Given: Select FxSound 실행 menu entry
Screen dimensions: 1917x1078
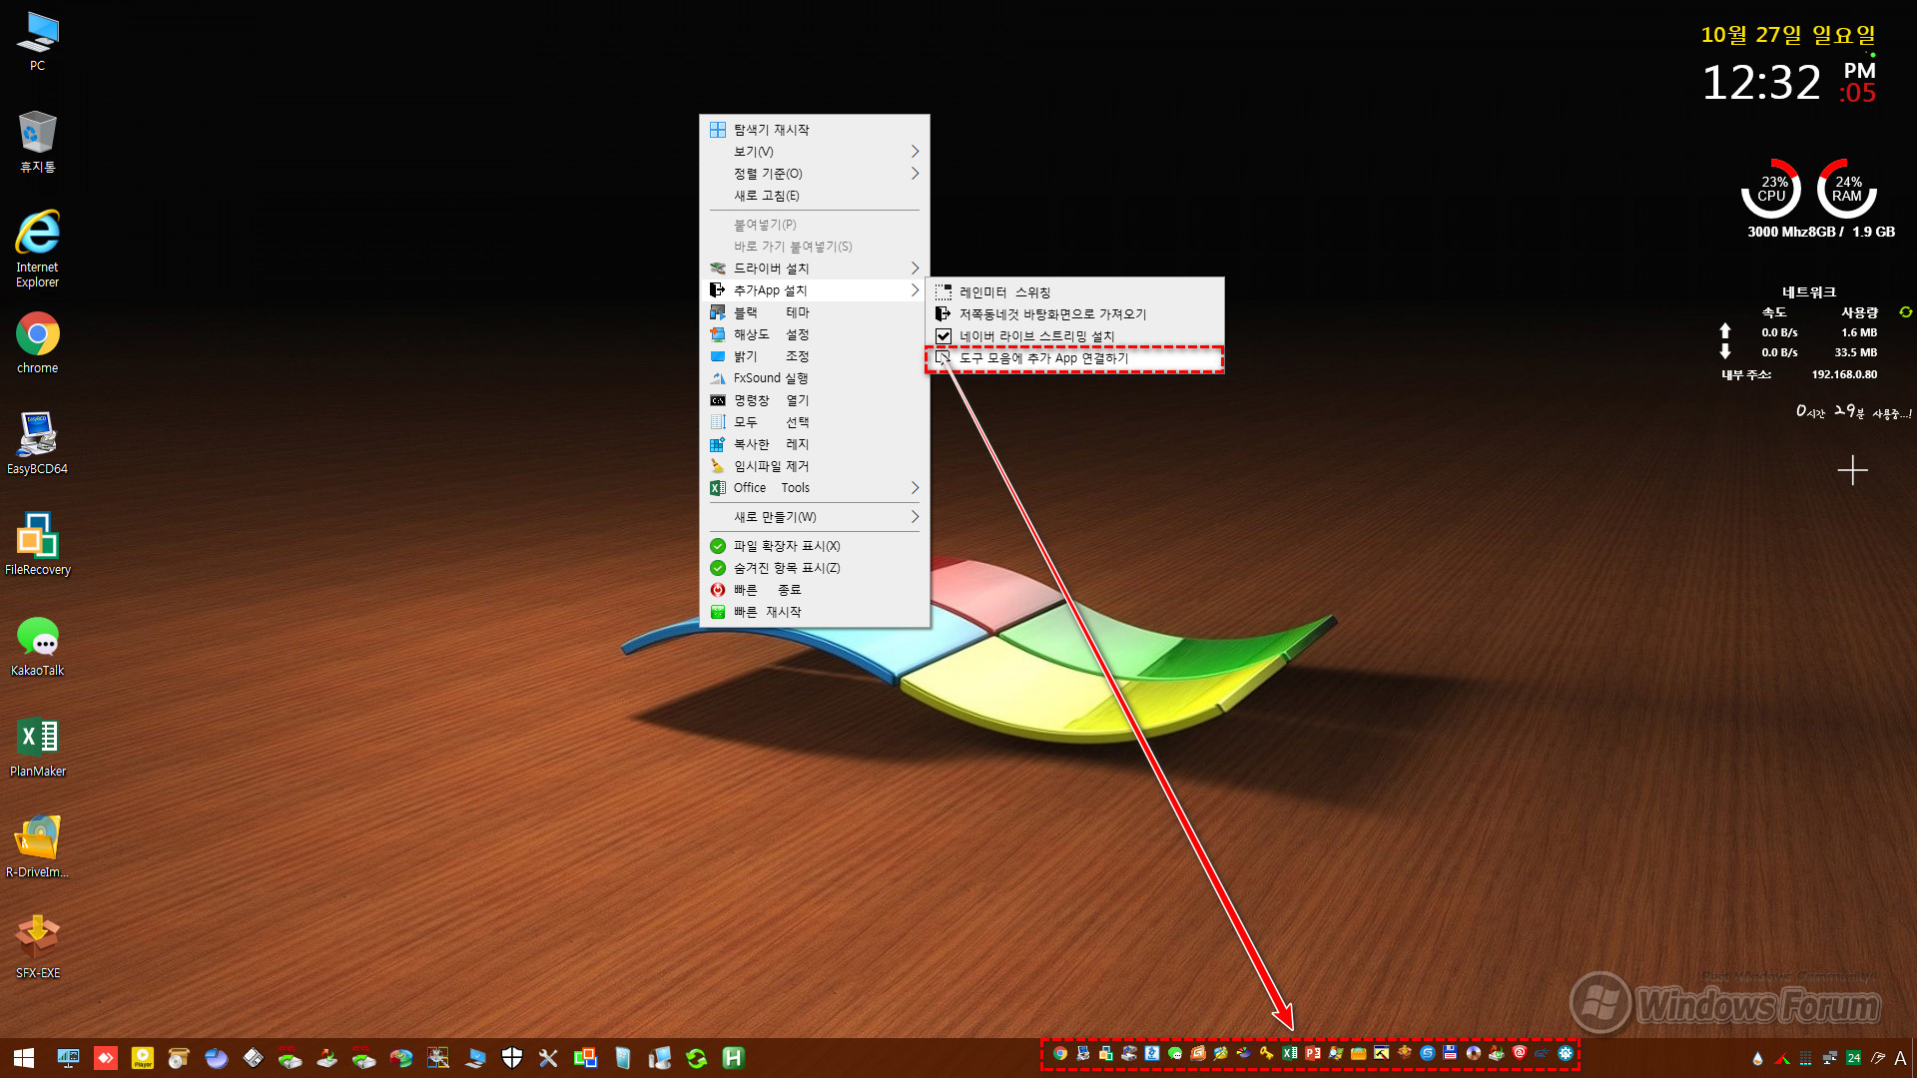Looking at the screenshot, I should 814,378.
